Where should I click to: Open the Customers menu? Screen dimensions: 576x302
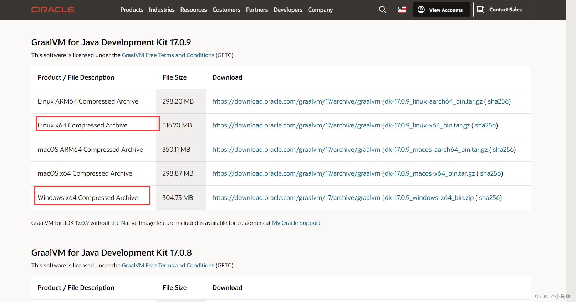226,10
